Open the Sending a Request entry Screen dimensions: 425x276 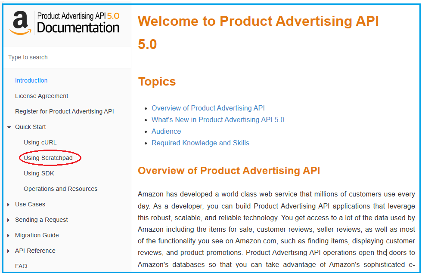pos(41,220)
